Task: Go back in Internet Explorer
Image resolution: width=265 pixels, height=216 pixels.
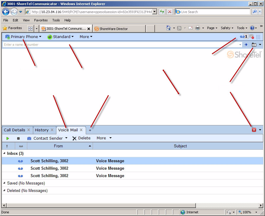Action: point(6,12)
